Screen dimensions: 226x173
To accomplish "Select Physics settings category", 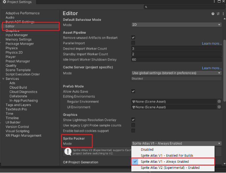I will 12,48.
